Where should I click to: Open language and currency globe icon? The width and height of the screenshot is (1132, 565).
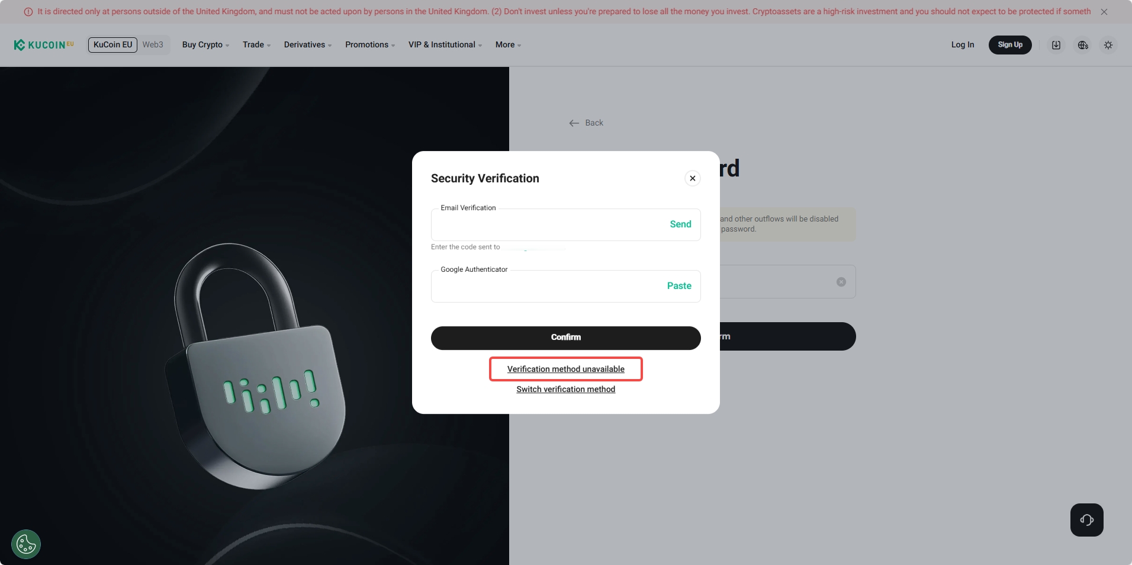point(1082,45)
